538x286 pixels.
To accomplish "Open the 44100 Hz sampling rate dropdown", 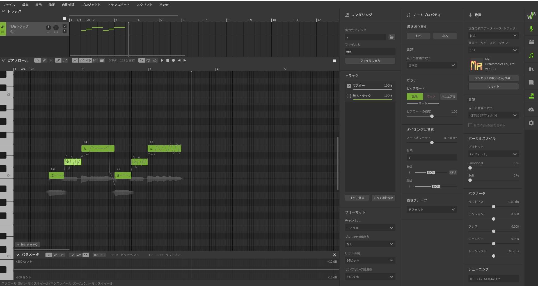I will coord(370,277).
